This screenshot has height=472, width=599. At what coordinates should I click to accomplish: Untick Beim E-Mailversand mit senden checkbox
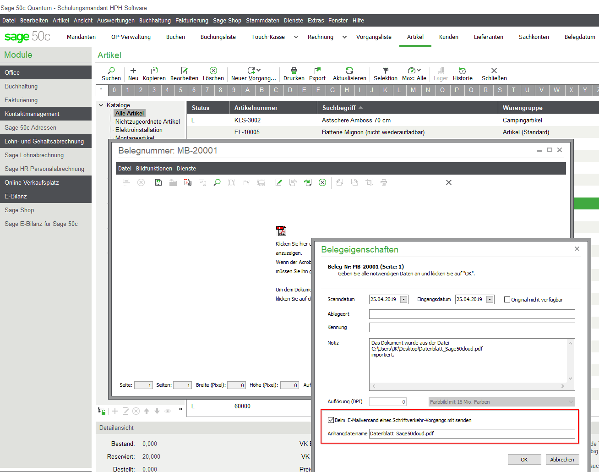[x=331, y=420]
